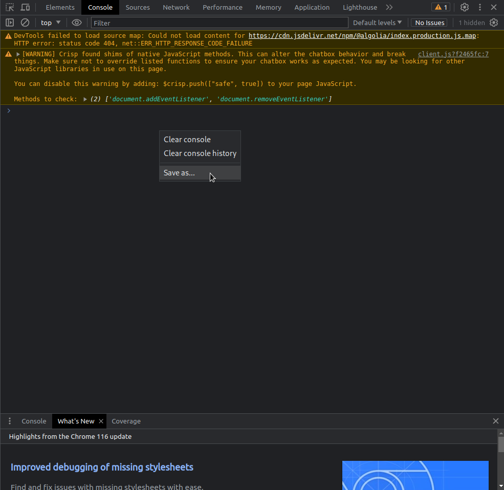Choose Clear console history menu item

coord(200,153)
